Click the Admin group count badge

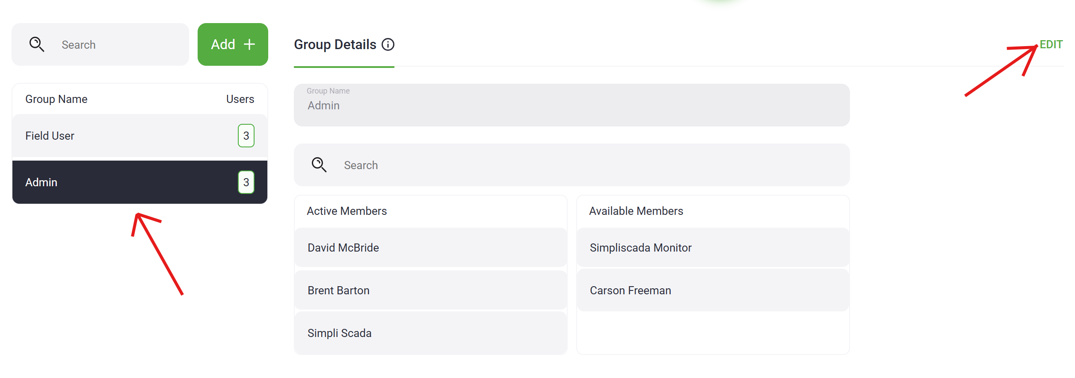246,182
